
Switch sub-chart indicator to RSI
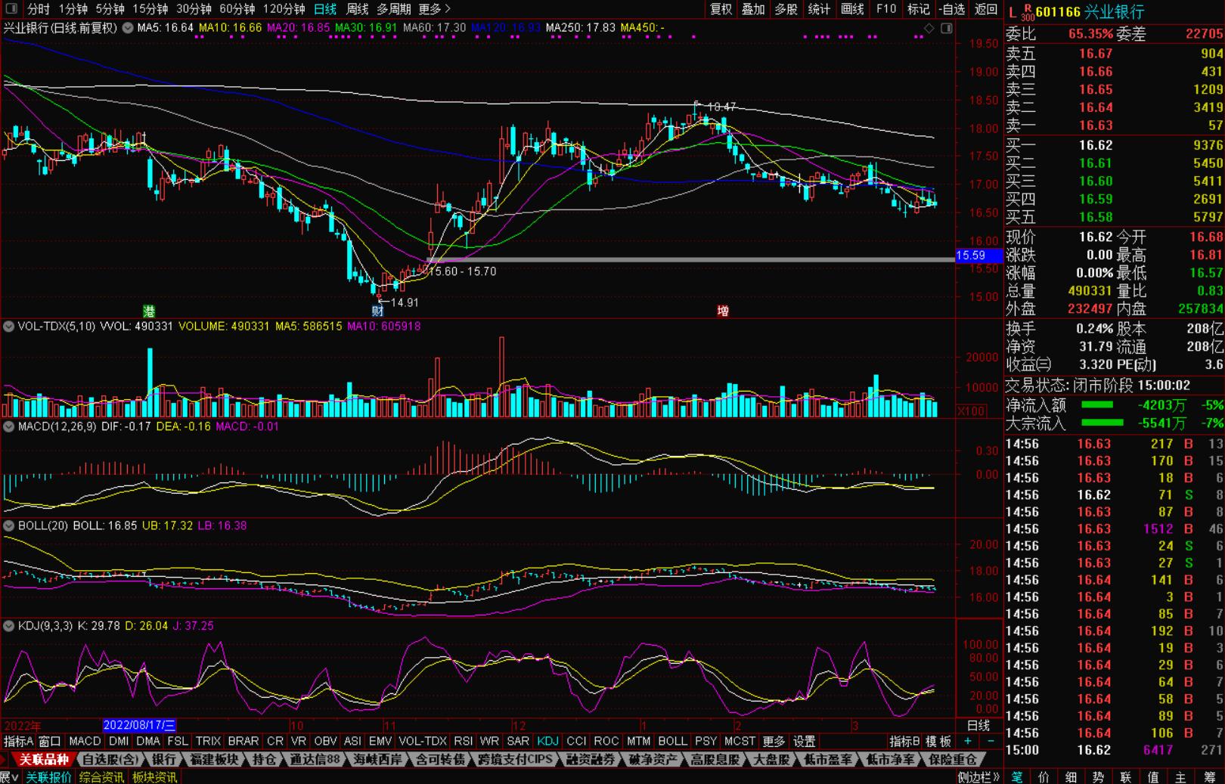tap(463, 742)
